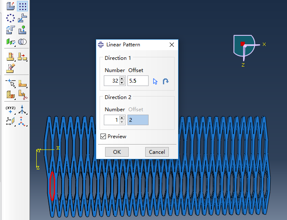This screenshot has width=287, height=220.
Task: Select the partition face tool with red circle
Action: click(22, 83)
